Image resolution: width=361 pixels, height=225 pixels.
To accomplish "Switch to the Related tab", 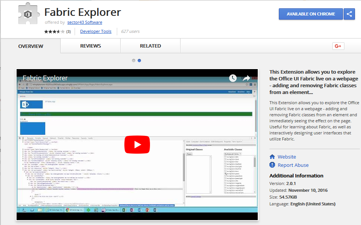I will [x=150, y=46].
